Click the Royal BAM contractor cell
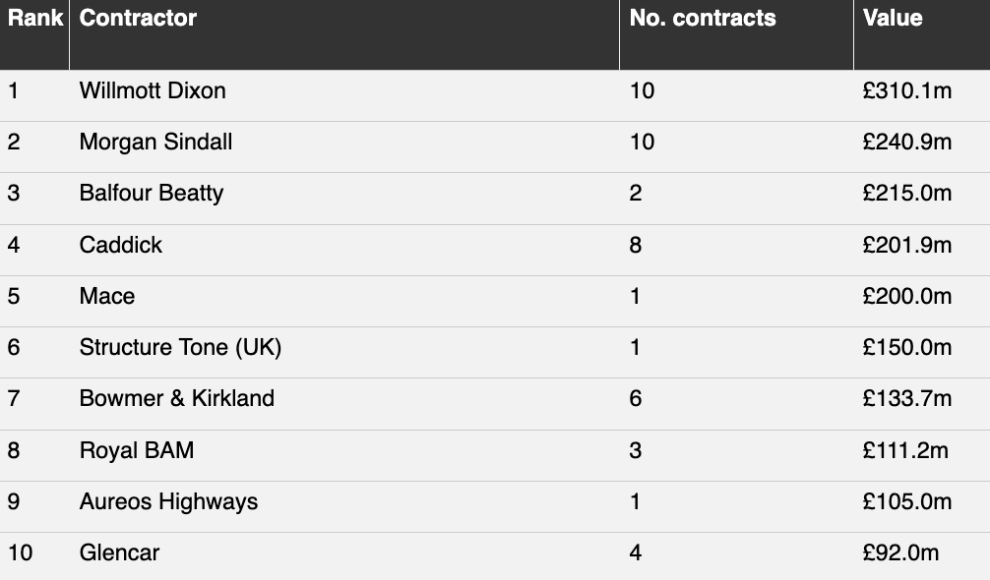Screen dimensions: 990x580 (137, 451)
